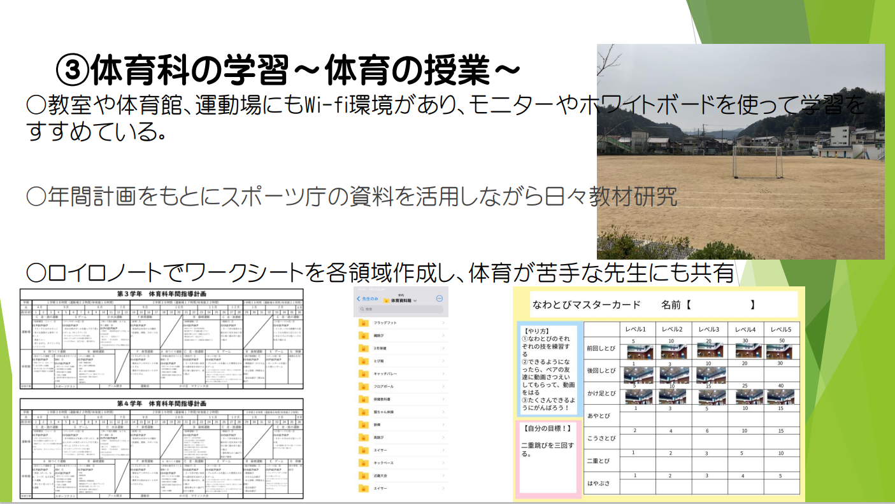Open the 高跳び folder icon
The height and width of the screenshot is (504, 895).
(x=363, y=436)
